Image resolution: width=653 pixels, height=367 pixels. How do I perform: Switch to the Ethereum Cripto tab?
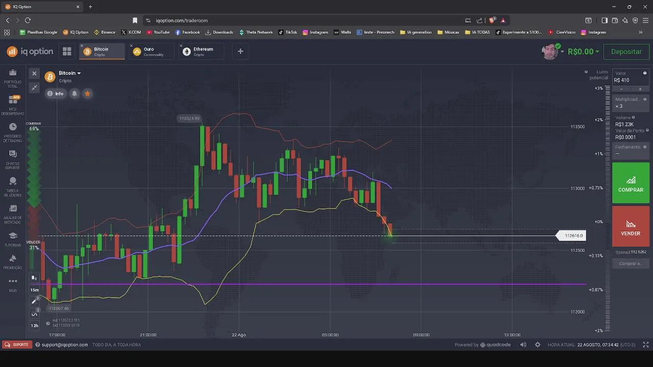pyautogui.click(x=202, y=51)
